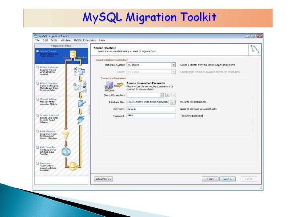
Task: Click the Object Selection stacked windows icon
Action: tap(81, 71)
